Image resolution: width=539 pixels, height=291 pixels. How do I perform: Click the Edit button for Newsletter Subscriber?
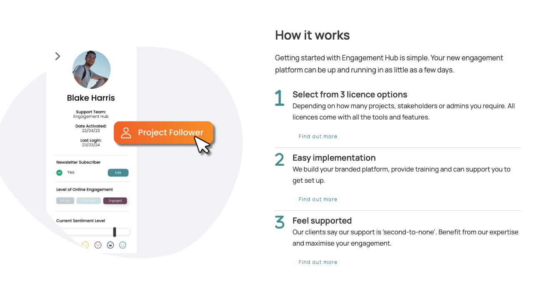(118, 173)
